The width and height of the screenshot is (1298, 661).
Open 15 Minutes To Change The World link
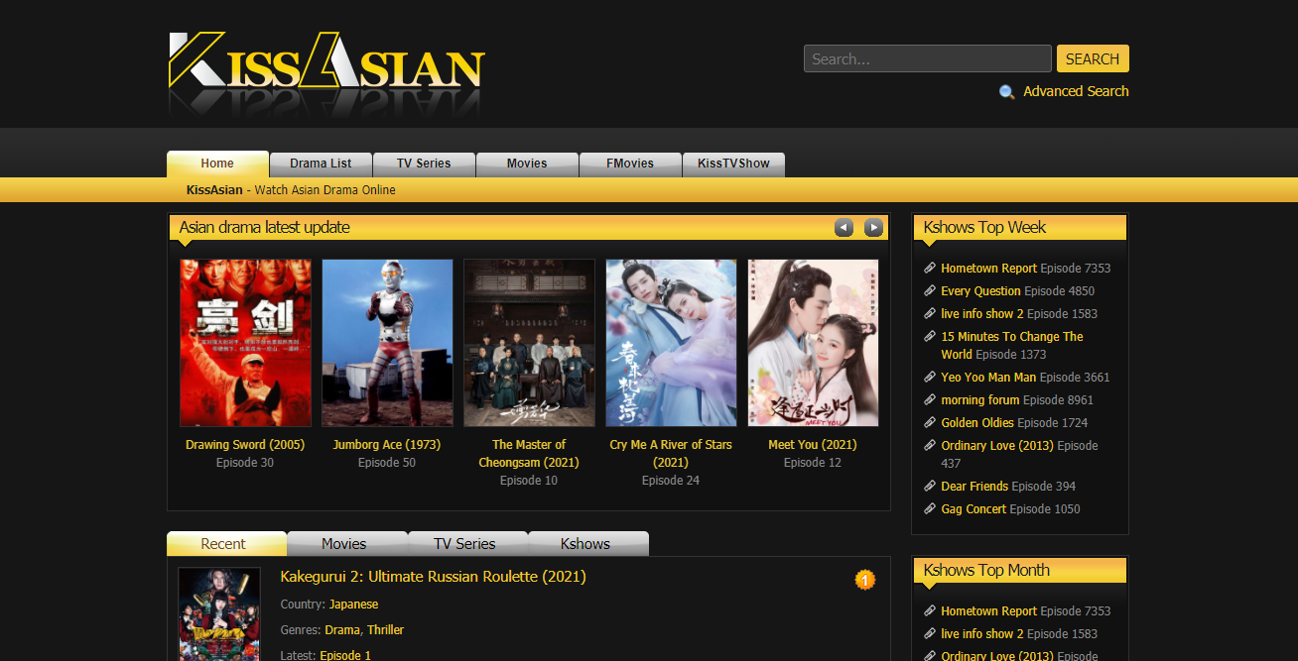tap(1012, 346)
